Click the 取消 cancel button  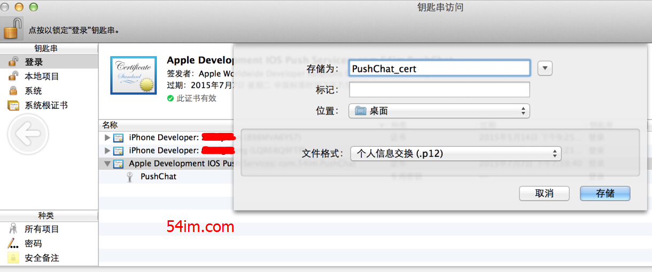tap(544, 194)
